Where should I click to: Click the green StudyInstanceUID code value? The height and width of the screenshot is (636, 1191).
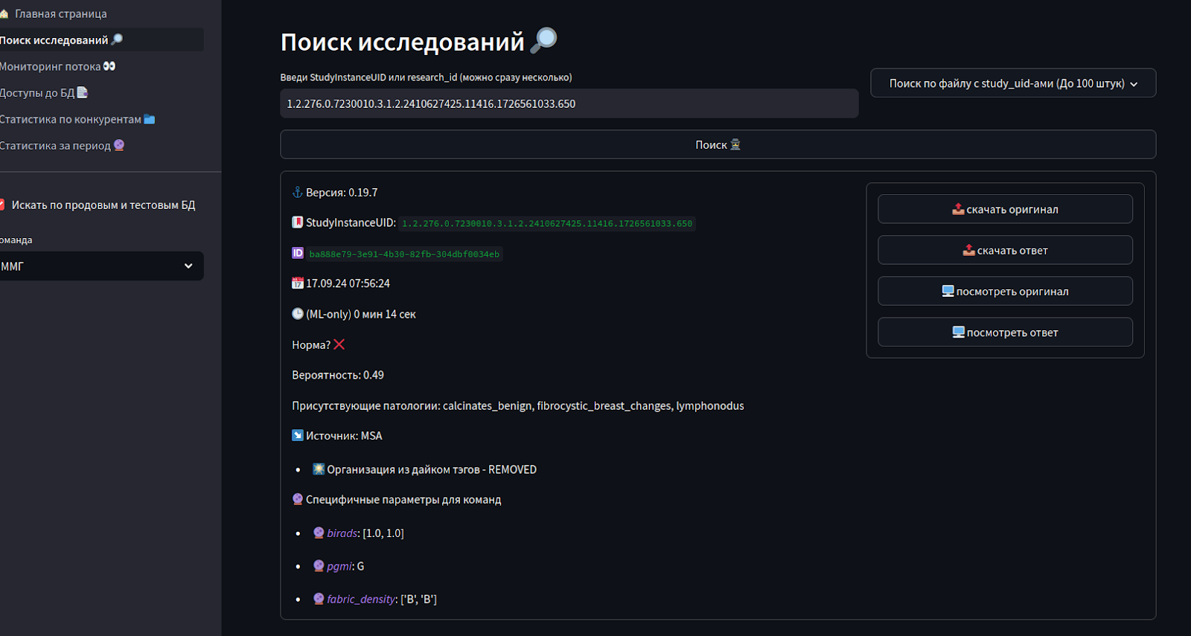(546, 224)
